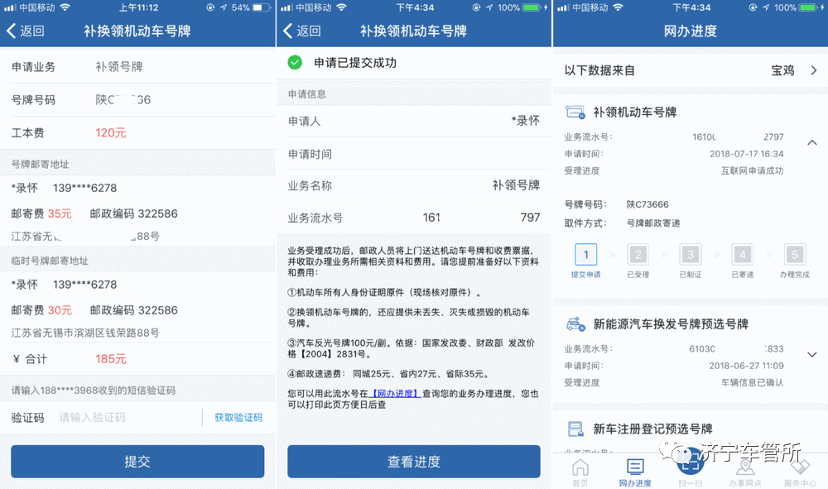Image resolution: width=828 pixels, height=489 pixels.
Task: Tap 申请人 *录怀 row
Action: pos(413,121)
